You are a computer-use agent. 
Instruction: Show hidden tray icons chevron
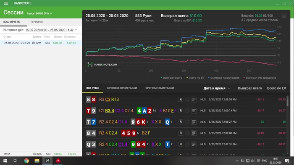click(237, 161)
